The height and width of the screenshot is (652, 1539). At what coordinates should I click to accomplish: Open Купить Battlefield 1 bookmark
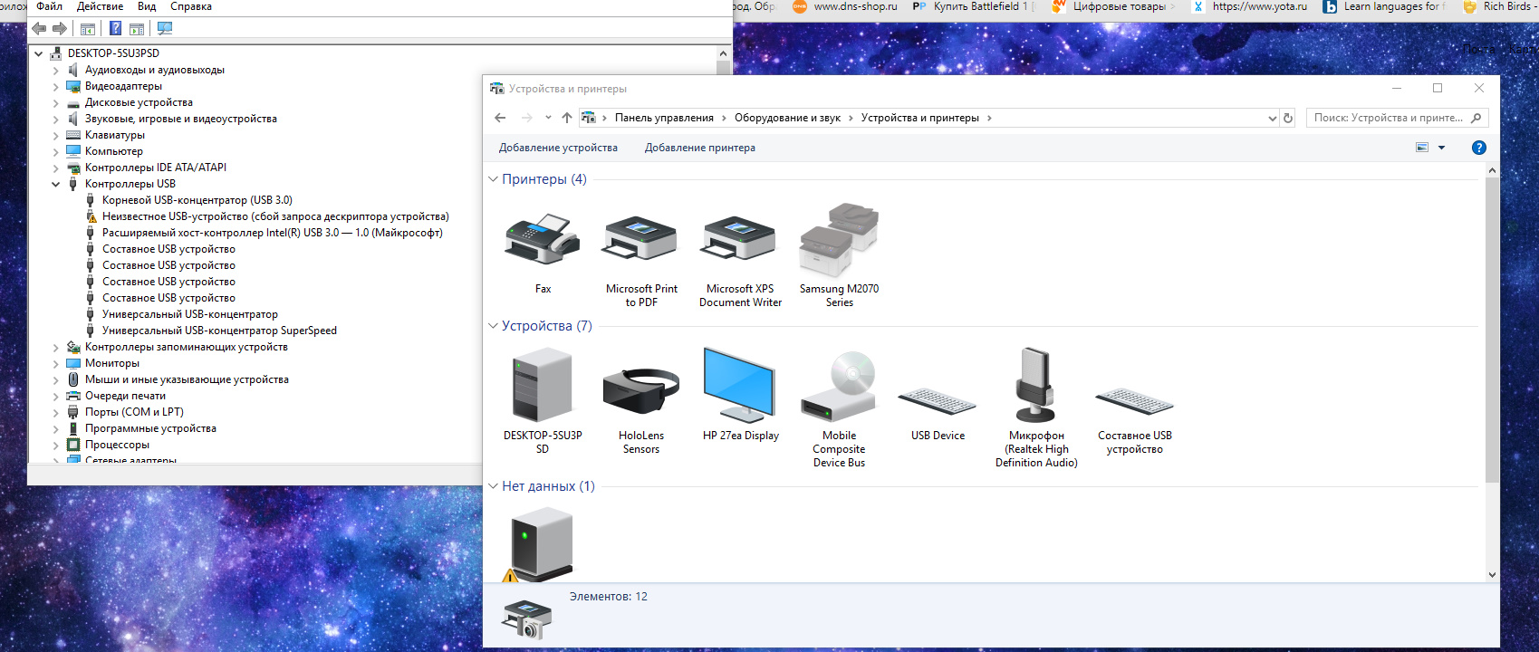click(x=972, y=6)
